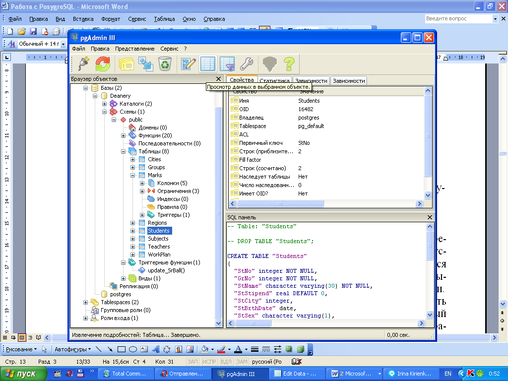Click Word's Open folder icon
The width and height of the screenshot is (508, 381).
click(22, 31)
